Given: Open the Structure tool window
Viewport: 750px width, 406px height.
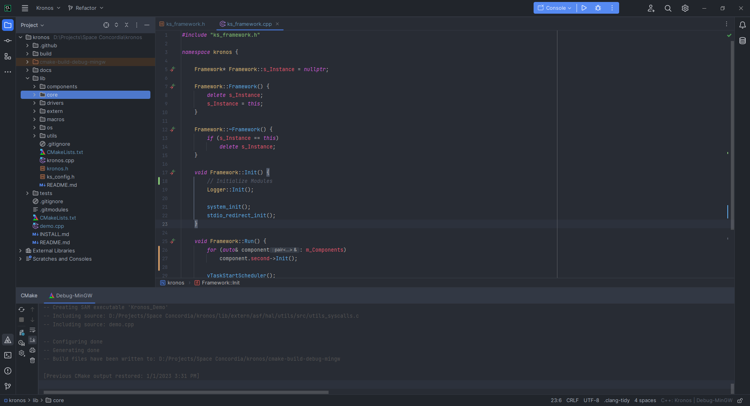Looking at the screenshot, I should click(x=8, y=56).
